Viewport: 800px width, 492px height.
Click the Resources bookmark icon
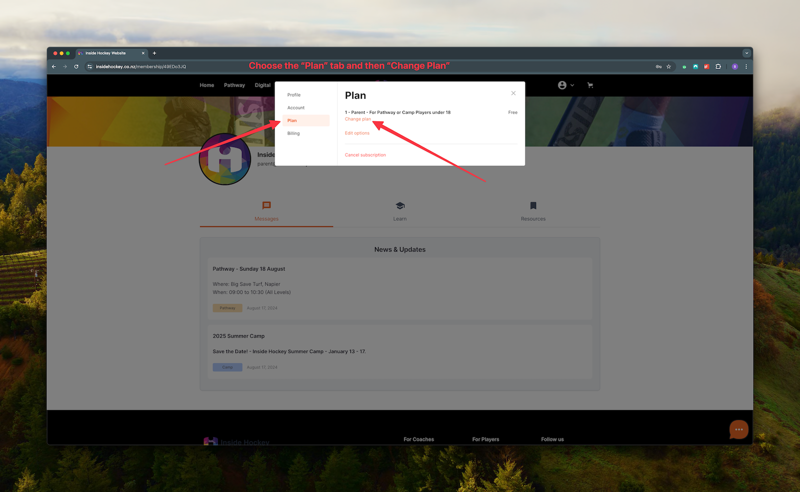coord(533,205)
